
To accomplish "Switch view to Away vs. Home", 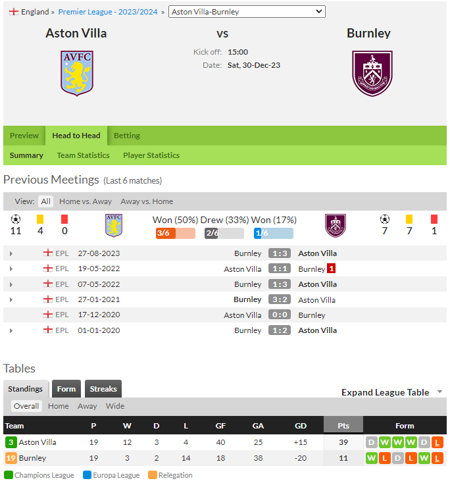I will tap(147, 201).
